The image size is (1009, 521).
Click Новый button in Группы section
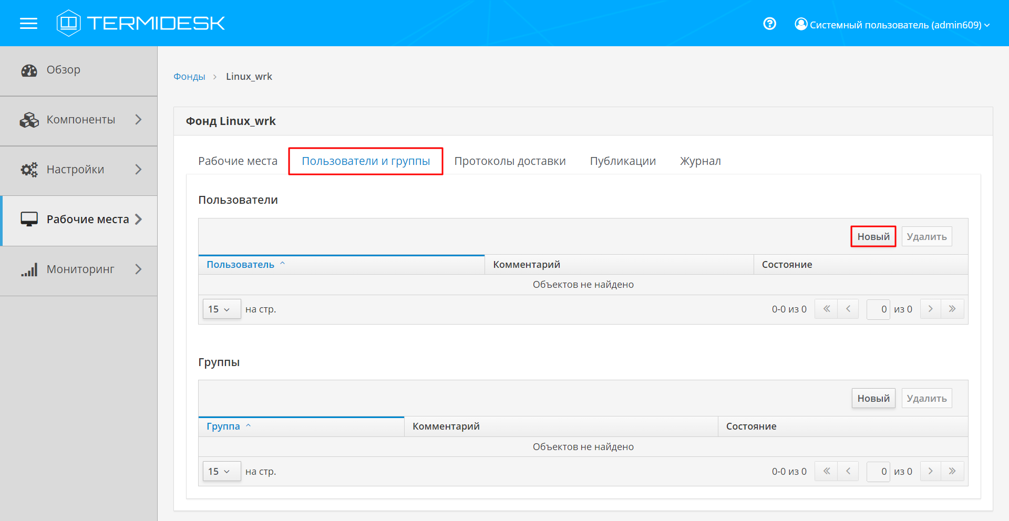coord(873,399)
